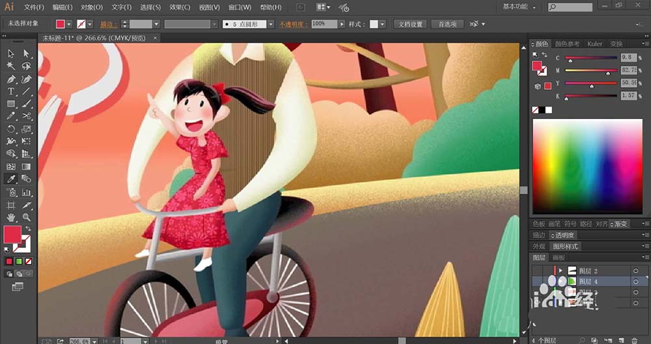The height and width of the screenshot is (344, 651).
Task: Open the 5 点圆形 brush dropdown
Action: [271, 24]
